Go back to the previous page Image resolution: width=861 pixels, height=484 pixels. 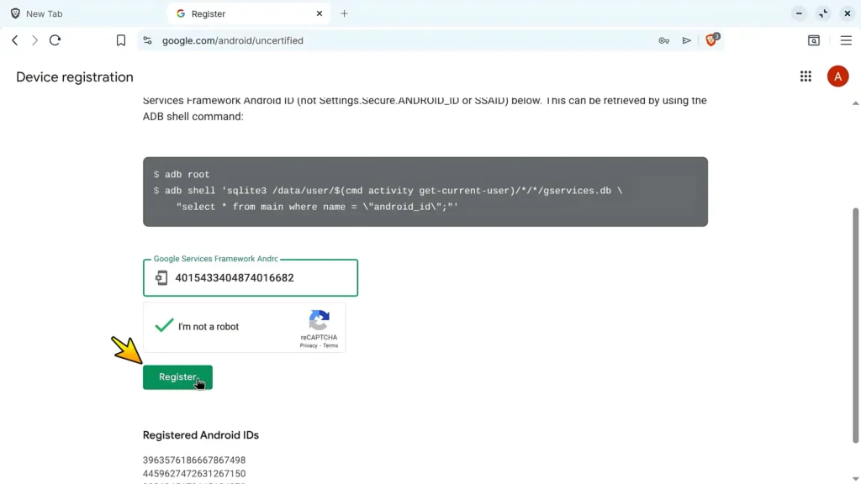[15, 40]
